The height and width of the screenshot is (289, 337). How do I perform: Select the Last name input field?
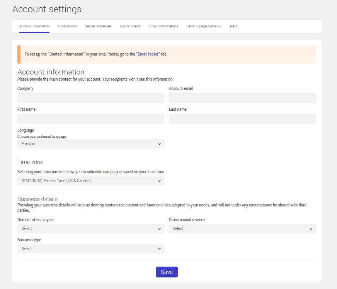242,118
